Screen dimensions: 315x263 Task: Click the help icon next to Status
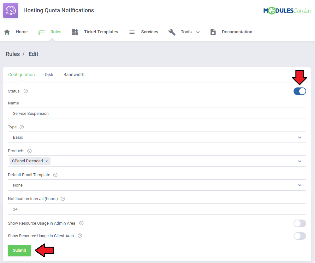26,91
